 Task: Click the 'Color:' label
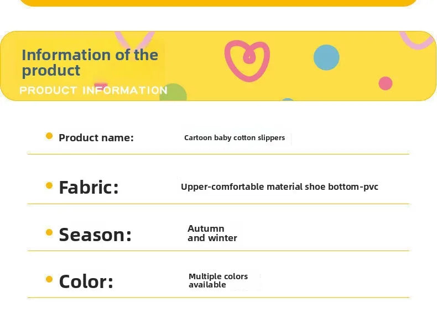click(x=86, y=281)
